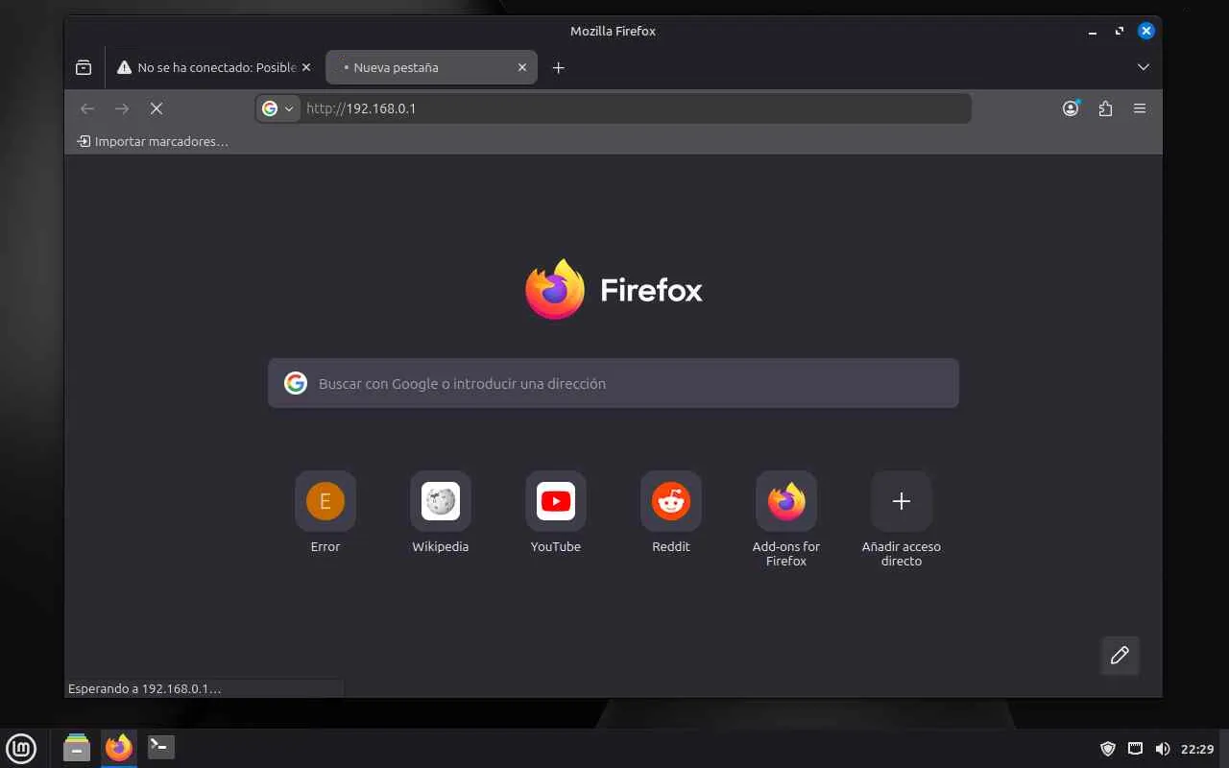The image size is (1229, 768).
Task: Expand the list all tabs chevron
Action: [x=1143, y=67]
